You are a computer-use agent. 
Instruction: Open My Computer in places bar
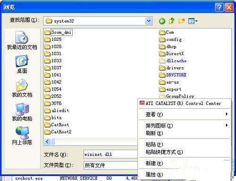[x=22, y=112]
